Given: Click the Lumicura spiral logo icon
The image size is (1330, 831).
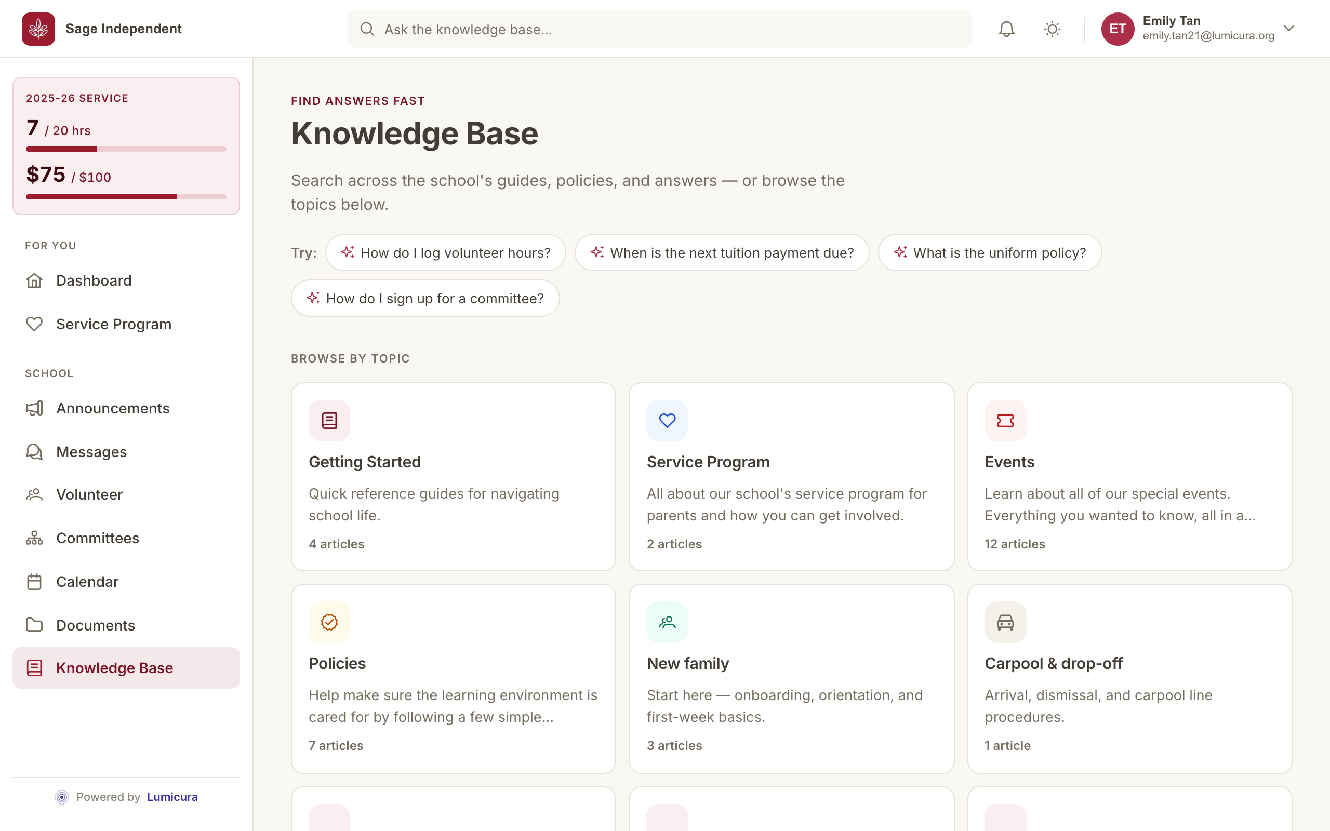Looking at the screenshot, I should [x=62, y=797].
